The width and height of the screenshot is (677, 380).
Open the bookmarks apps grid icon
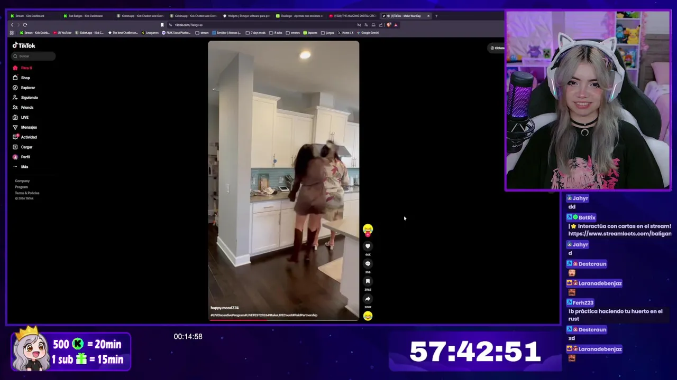click(x=12, y=33)
